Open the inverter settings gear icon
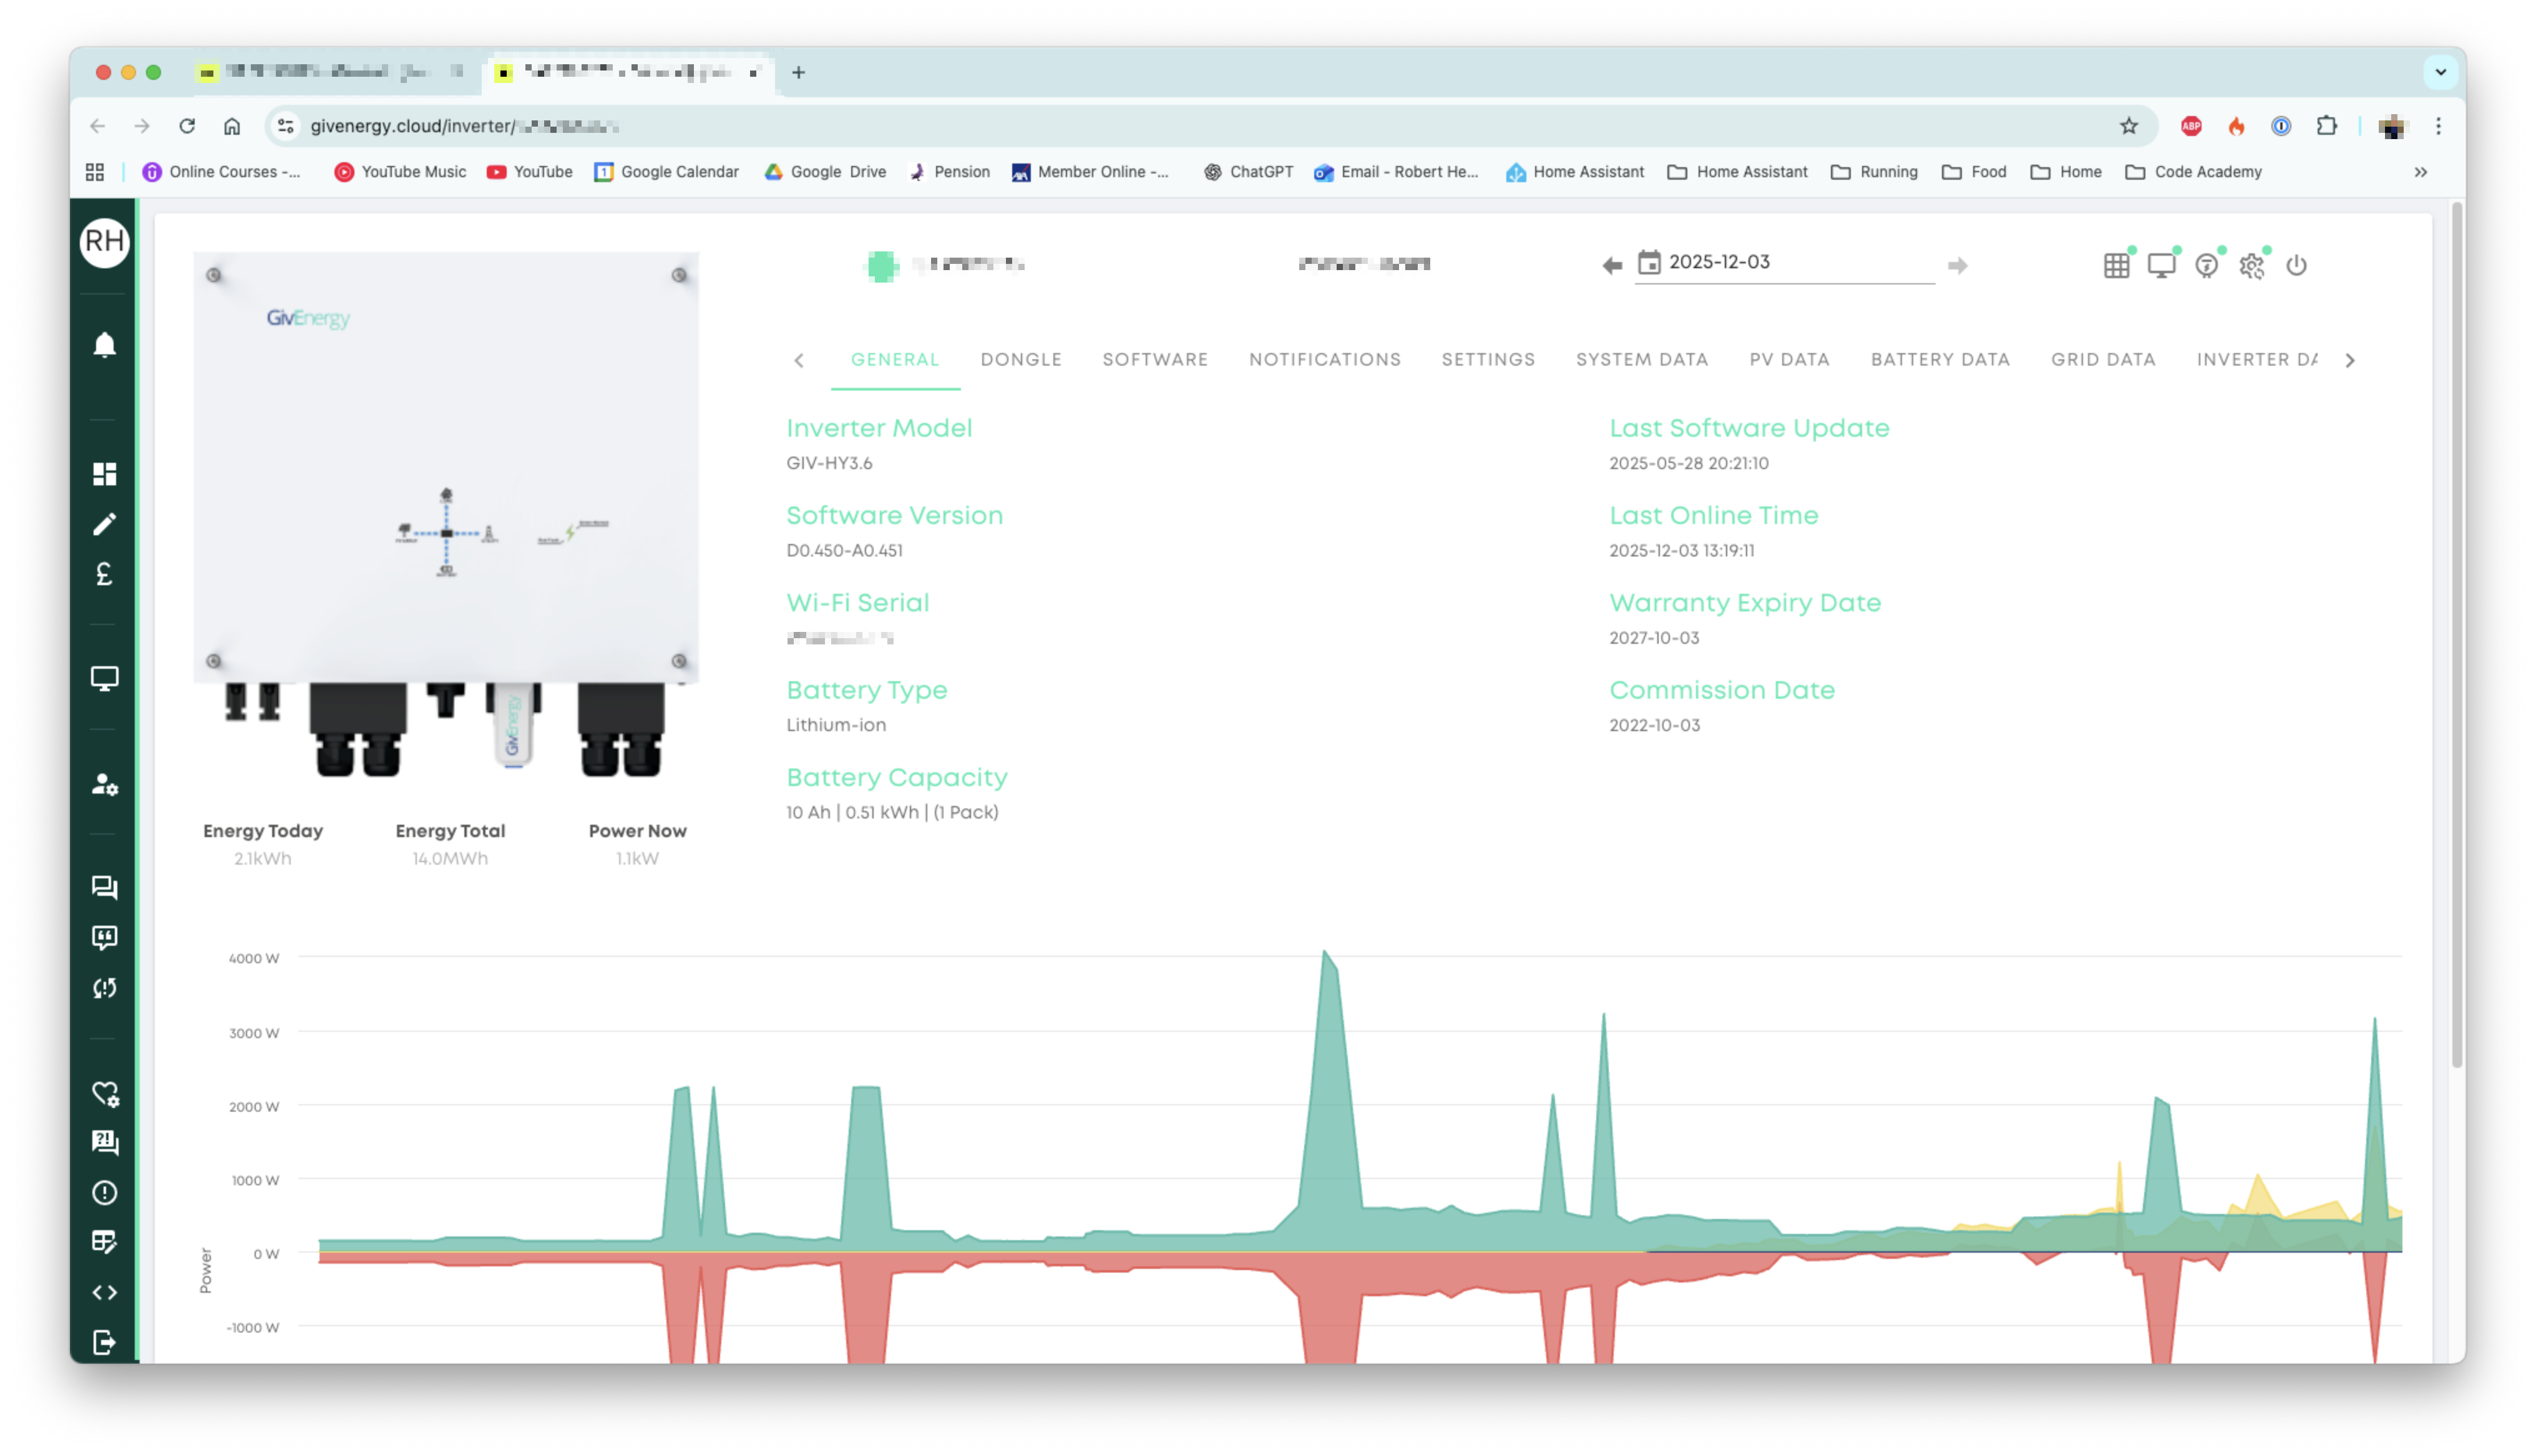Image resolution: width=2536 pixels, height=1456 pixels. tap(2251, 265)
